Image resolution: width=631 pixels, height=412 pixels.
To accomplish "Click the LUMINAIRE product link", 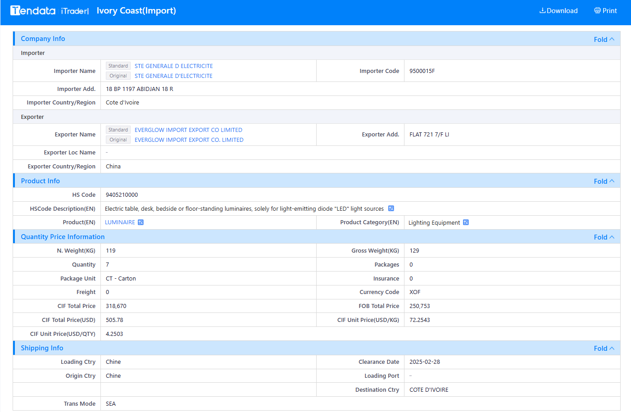I will pyautogui.click(x=120, y=222).
